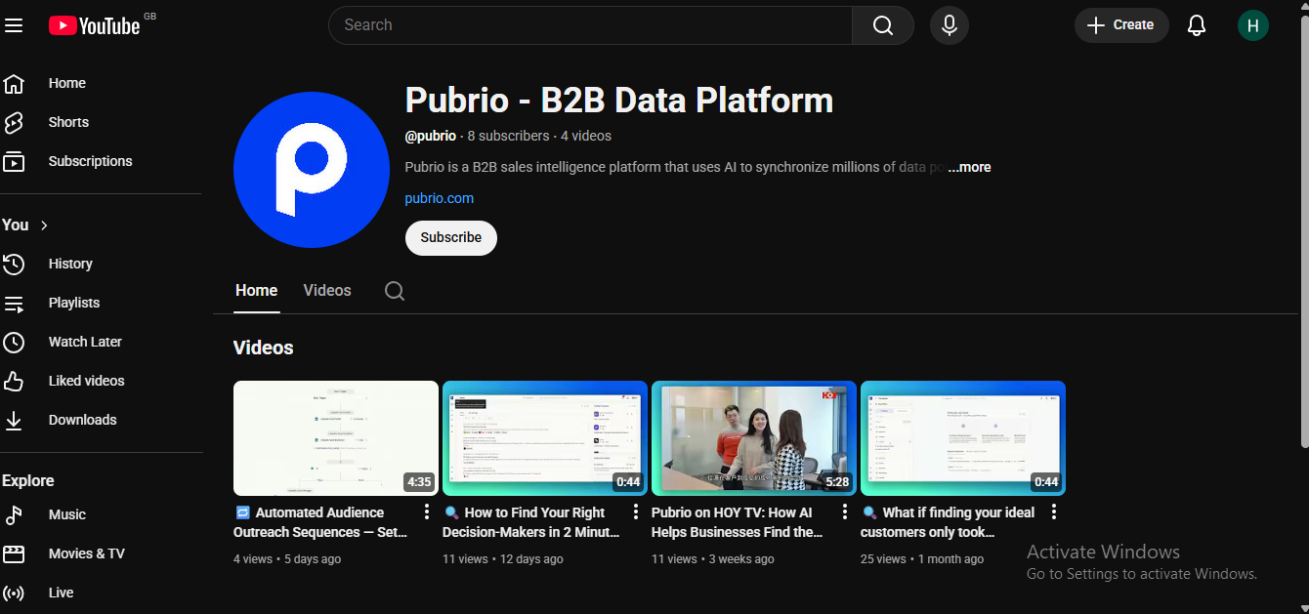
Task: Switch to the Videos tab
Action: coord(326,290)
